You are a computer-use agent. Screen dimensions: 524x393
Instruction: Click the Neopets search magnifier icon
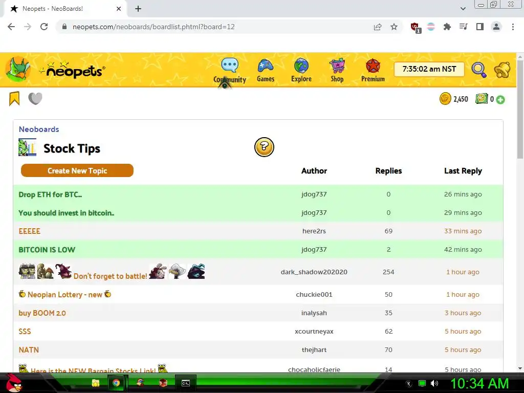coord(479,70)
